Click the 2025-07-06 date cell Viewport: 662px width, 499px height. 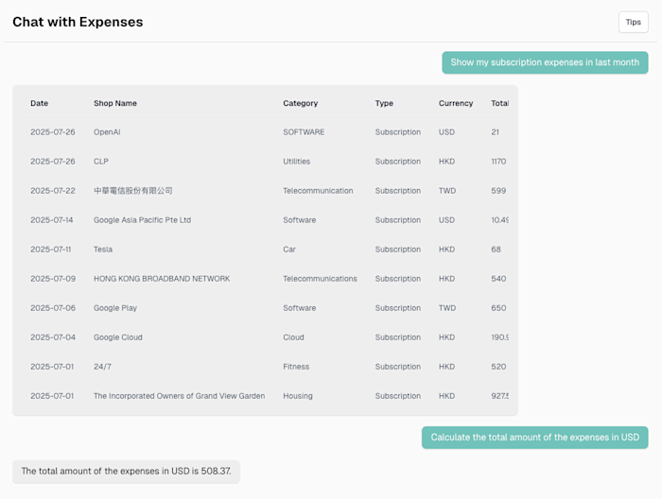53,308
